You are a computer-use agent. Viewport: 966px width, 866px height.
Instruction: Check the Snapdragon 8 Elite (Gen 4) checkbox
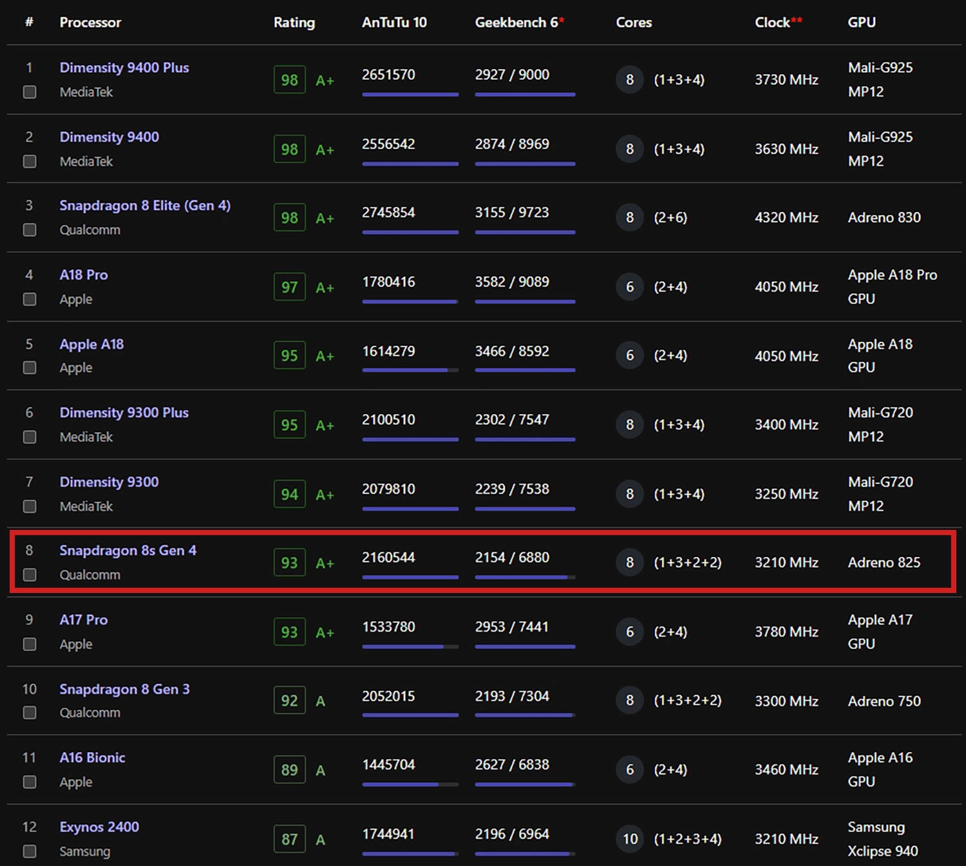point(30,230)
